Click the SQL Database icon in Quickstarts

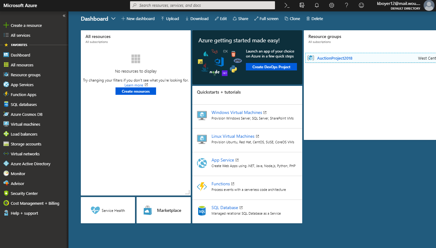202,211
